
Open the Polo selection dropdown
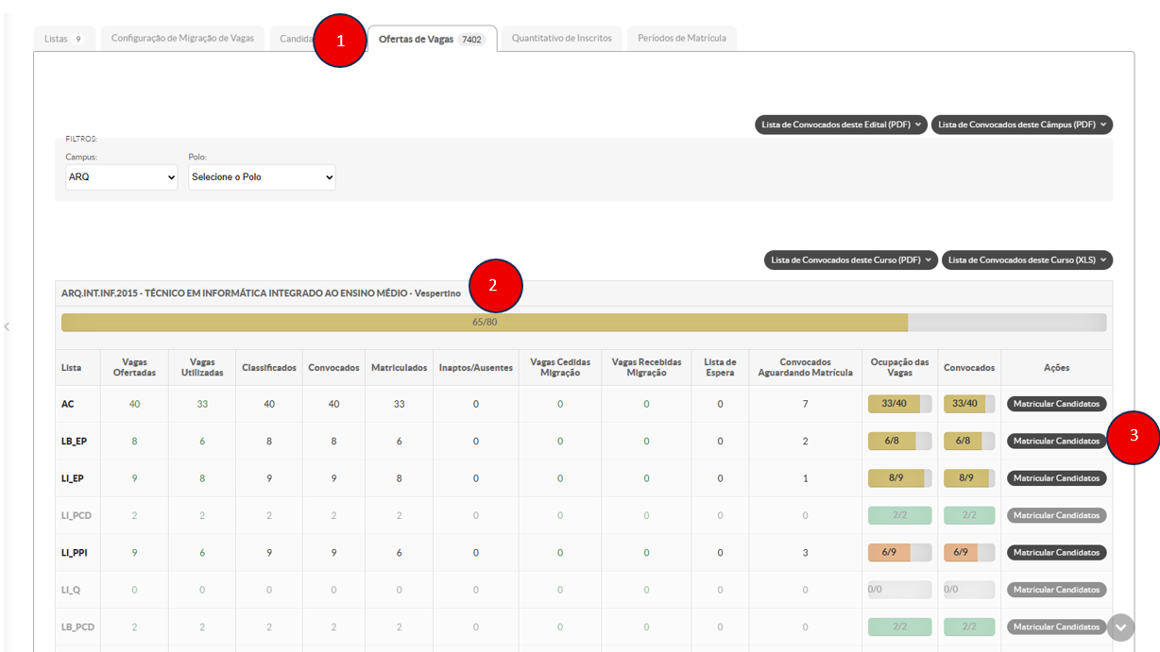click(x=262, y=176)
